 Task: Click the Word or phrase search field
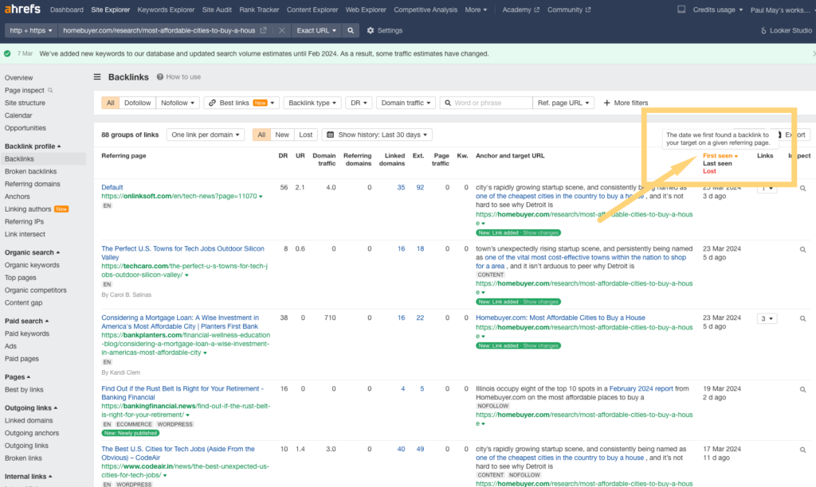click(486, 103)
